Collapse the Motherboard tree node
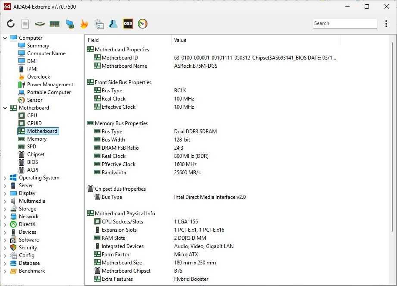 5,108
